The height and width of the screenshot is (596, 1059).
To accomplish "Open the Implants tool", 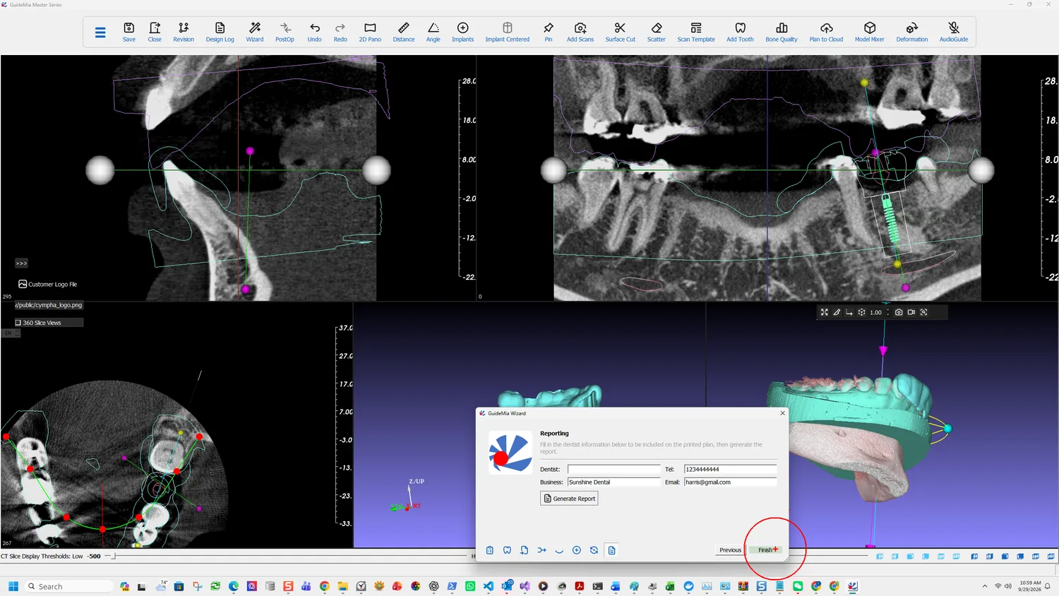I will coord(463,32).
